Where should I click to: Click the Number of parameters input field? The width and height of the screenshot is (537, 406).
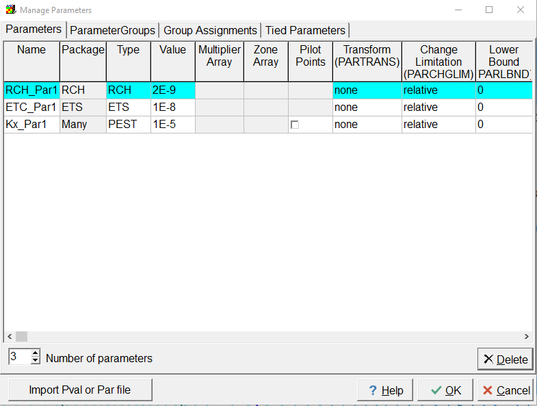20,357
